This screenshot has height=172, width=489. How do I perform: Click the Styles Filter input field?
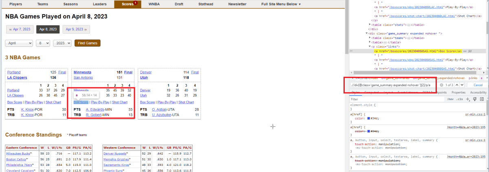[x=397, y=99]
